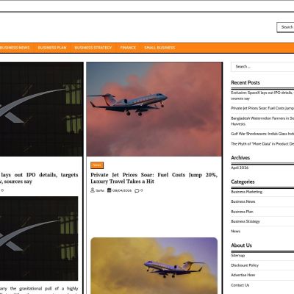Screen dimensions: 294x294
Task: Open the Sitemap link
Action: coord(238,256)
